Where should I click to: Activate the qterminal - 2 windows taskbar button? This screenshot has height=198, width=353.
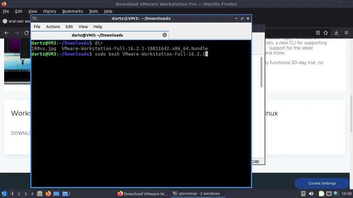pyautogui.click(x=197, y=194)
